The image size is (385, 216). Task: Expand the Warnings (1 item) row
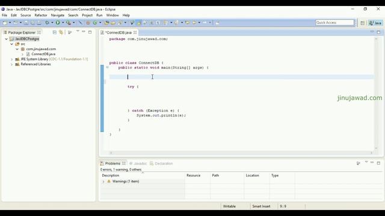click(x=103, y=181)
